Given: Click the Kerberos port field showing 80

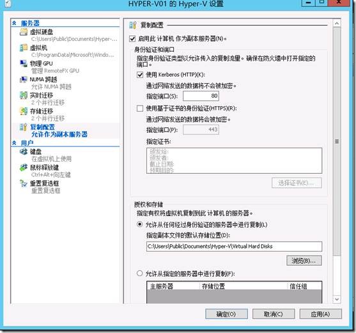Looking at the screenshot, I should pyautogui.click(x=201, y=96).
